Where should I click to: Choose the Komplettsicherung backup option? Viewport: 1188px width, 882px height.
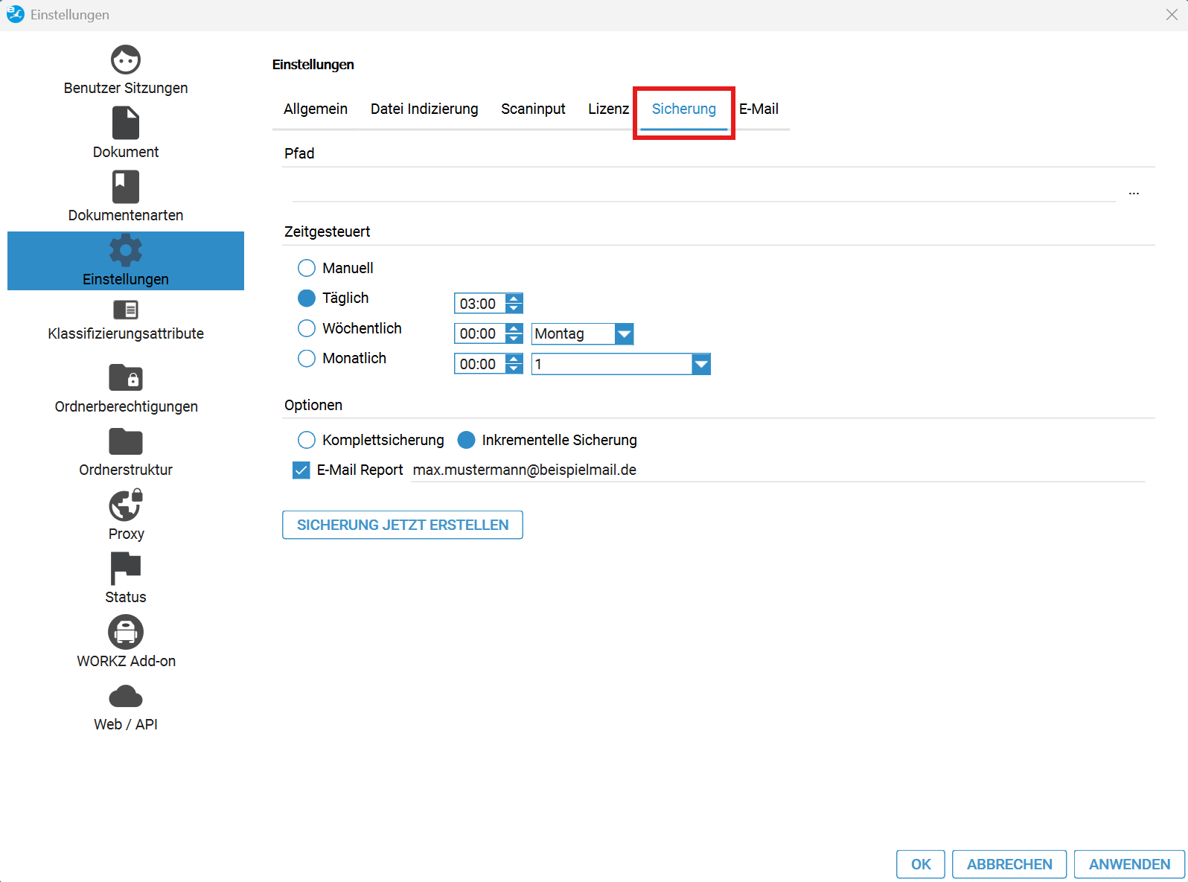tap(307, 440)
